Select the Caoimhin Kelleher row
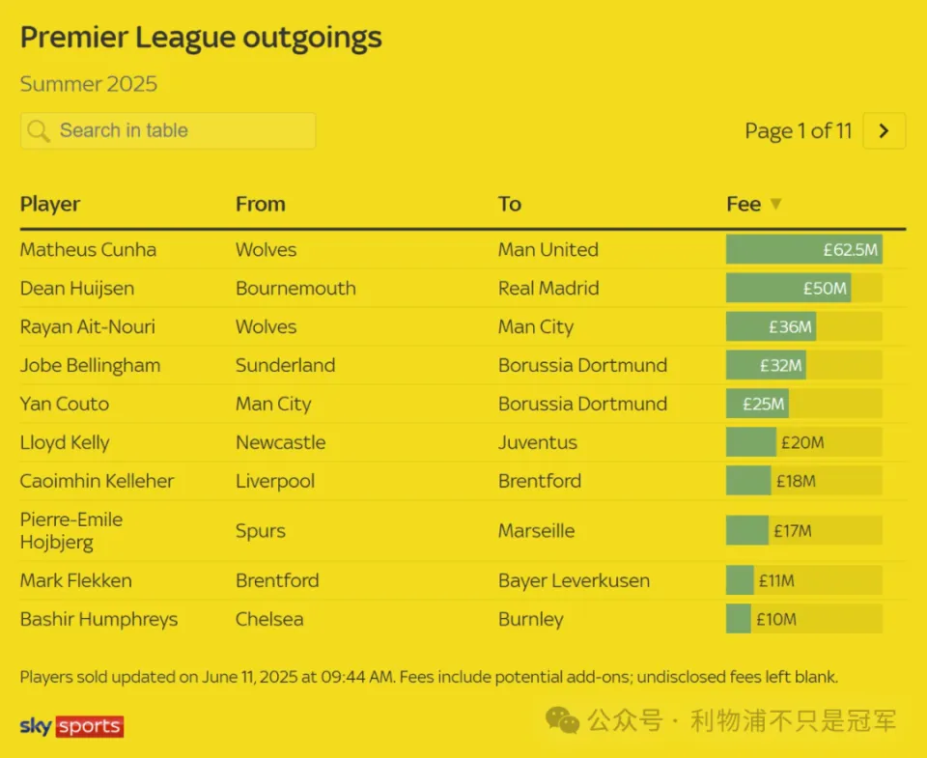This screenshot has height=758, width=927. 463,481
